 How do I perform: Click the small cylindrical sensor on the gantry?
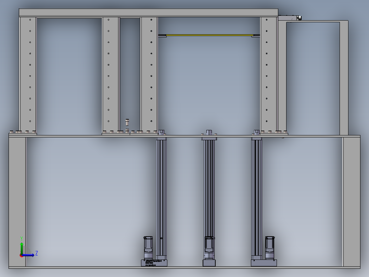127,123
